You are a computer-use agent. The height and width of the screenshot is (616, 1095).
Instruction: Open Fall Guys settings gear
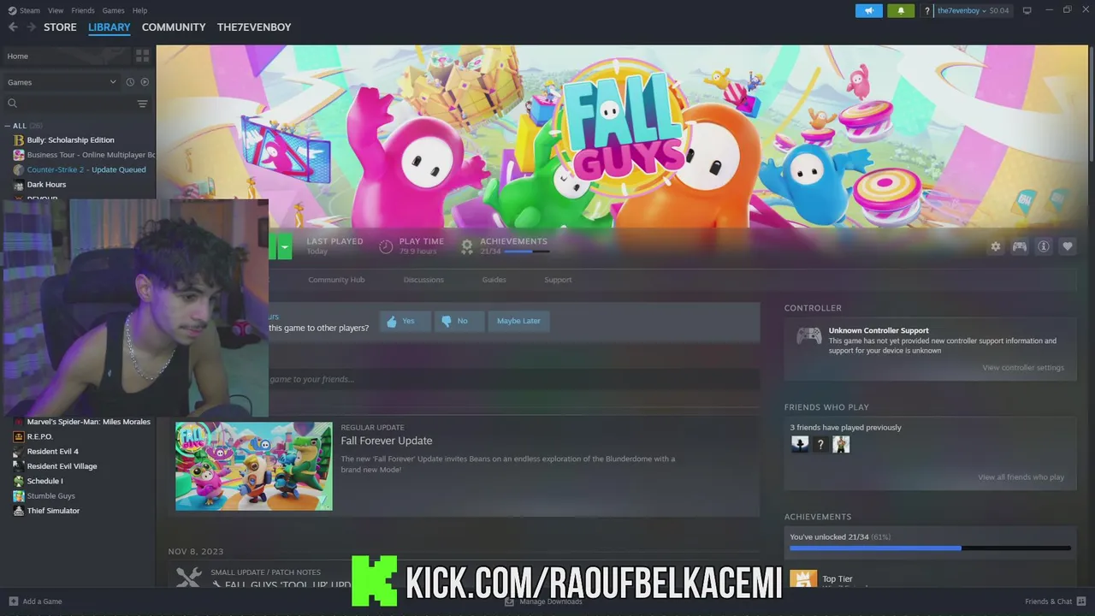coord(996,246)
